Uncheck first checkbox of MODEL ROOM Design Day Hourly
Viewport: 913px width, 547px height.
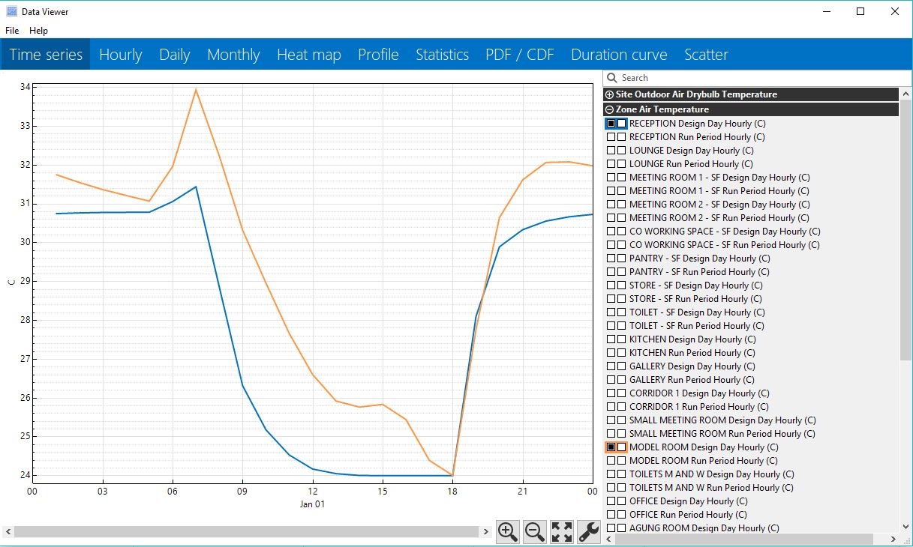tap(611, 447)
